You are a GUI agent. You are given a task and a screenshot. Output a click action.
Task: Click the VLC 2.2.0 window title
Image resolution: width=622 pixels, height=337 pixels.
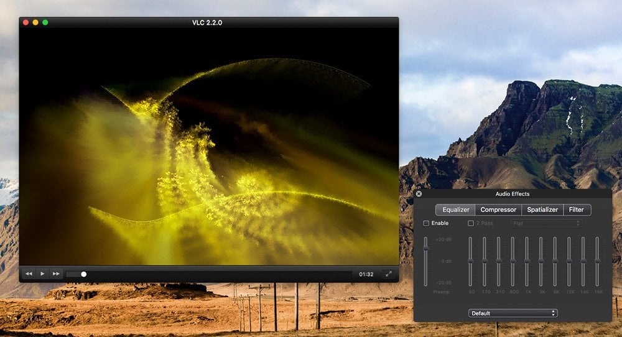(207, 22)
